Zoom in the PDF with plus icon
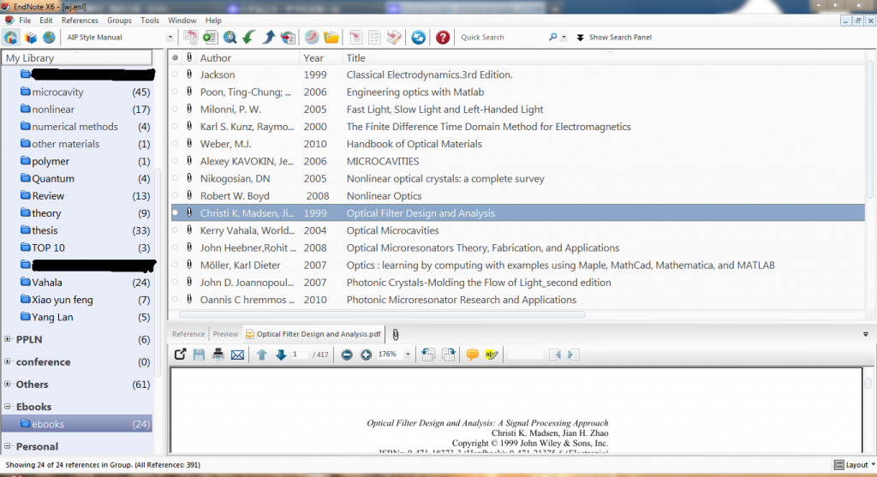 pyautogui.click(x=366, y=355)
